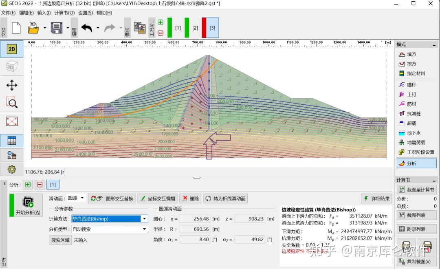
Task: Open the 土钉 soil nails mode
Action: click(x=416, y=94)
